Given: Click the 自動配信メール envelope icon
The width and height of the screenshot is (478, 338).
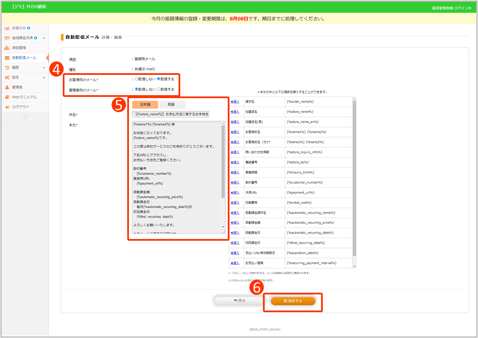Looking at the screenshot, I should point(7,58).
